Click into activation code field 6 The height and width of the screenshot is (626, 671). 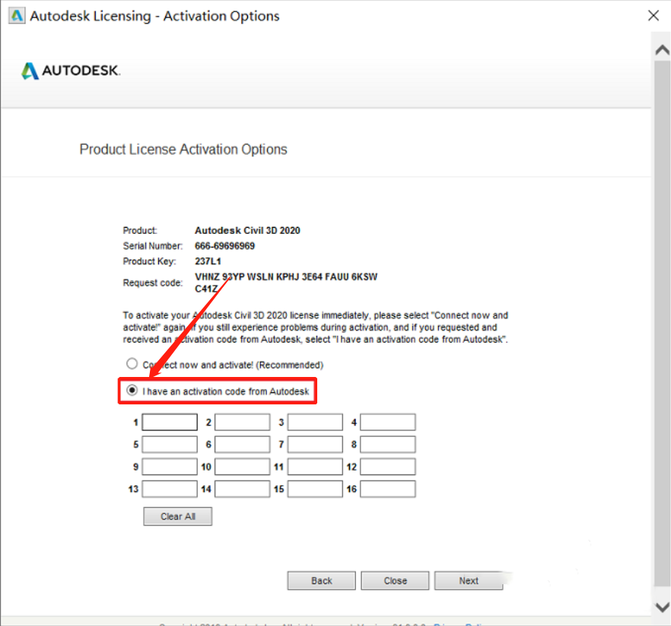(x=242, y=444)
